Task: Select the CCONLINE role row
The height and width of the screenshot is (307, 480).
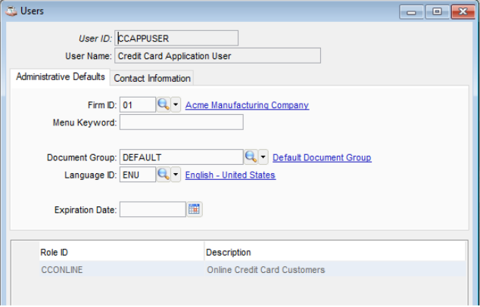Action: (x=121, y=269)
